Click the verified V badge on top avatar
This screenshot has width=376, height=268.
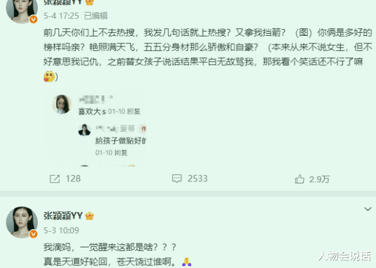[x=33, y=19]
